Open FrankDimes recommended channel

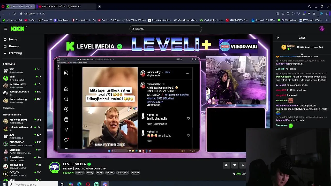point(22,159)
